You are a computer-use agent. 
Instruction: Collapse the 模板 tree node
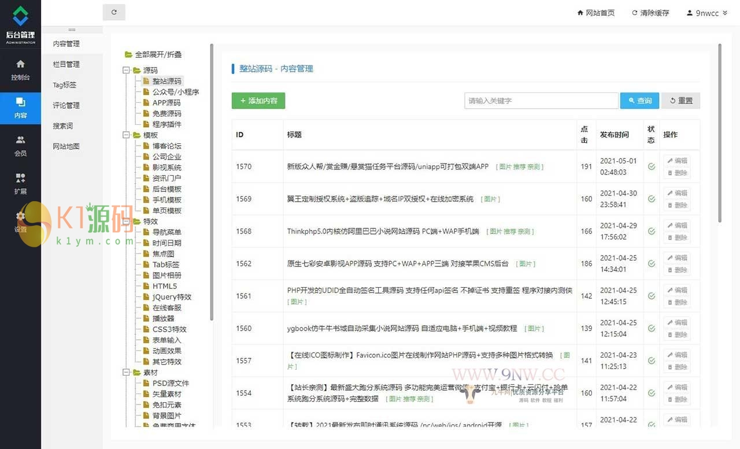click(126, 135)
